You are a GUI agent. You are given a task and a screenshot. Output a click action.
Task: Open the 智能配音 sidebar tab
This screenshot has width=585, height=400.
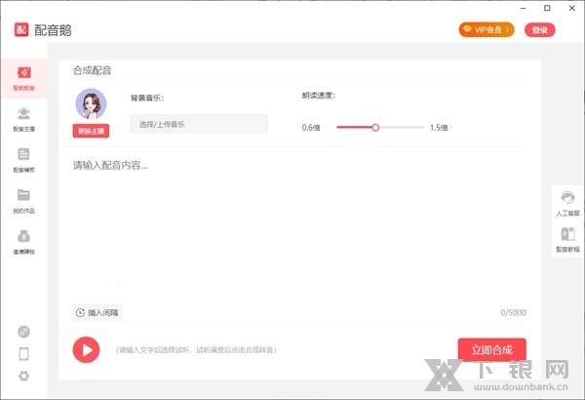coord(23,79)
